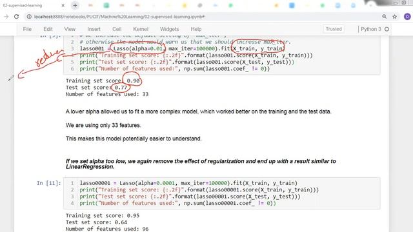Click the lasso00001 Training set score print line

tap(199, 190)
